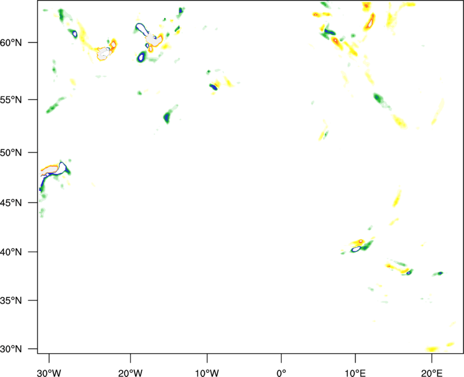Click the 20°W longitude label
Screen dimensions: 464x377
point(130,373)
